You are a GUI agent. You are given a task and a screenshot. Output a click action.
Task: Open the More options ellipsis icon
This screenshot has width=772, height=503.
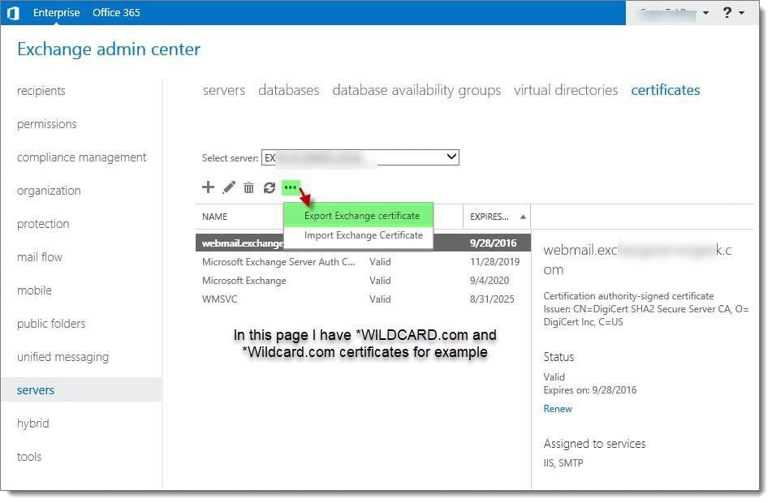pos(291,187)
